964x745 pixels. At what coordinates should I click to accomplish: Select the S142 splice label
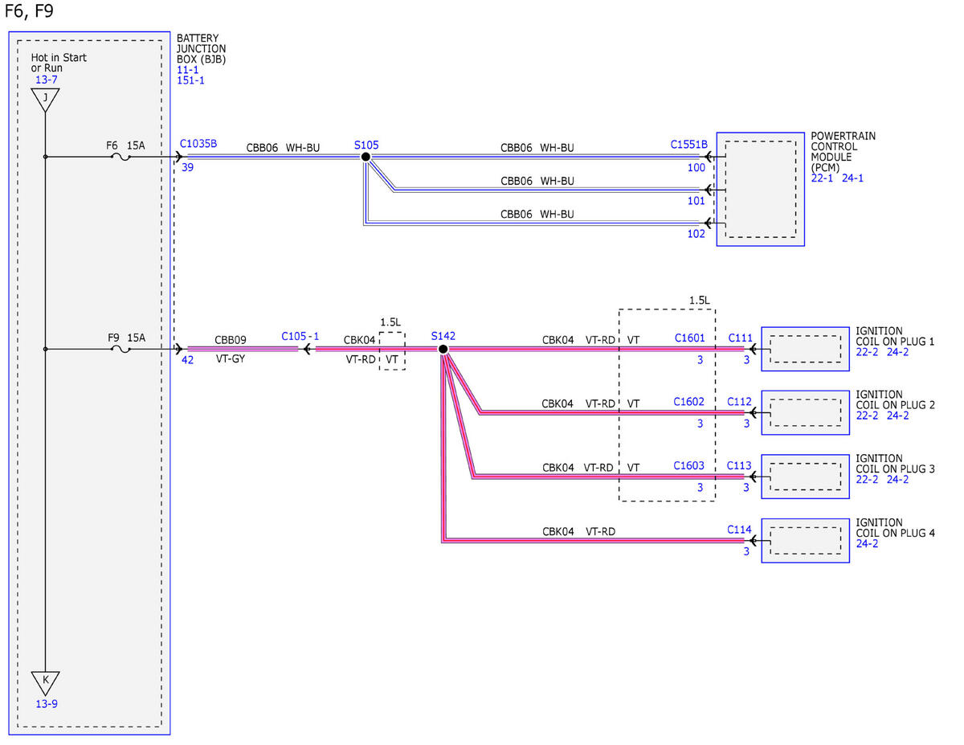pos(443,336)
